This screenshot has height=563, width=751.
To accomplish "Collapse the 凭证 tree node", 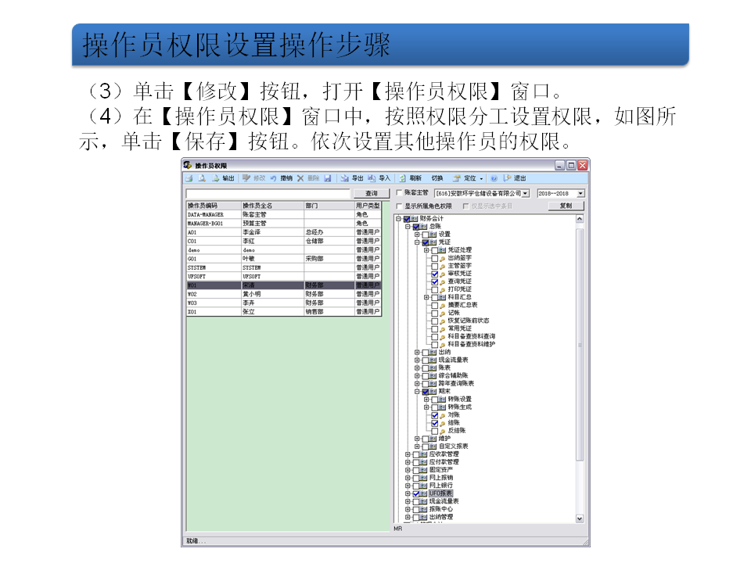I will [x=417, y=242].
